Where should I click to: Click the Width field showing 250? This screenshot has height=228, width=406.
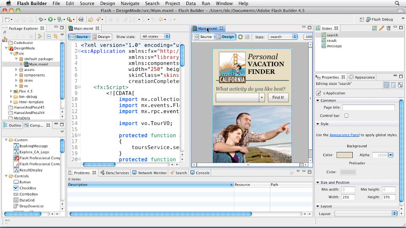pos(348,197)
